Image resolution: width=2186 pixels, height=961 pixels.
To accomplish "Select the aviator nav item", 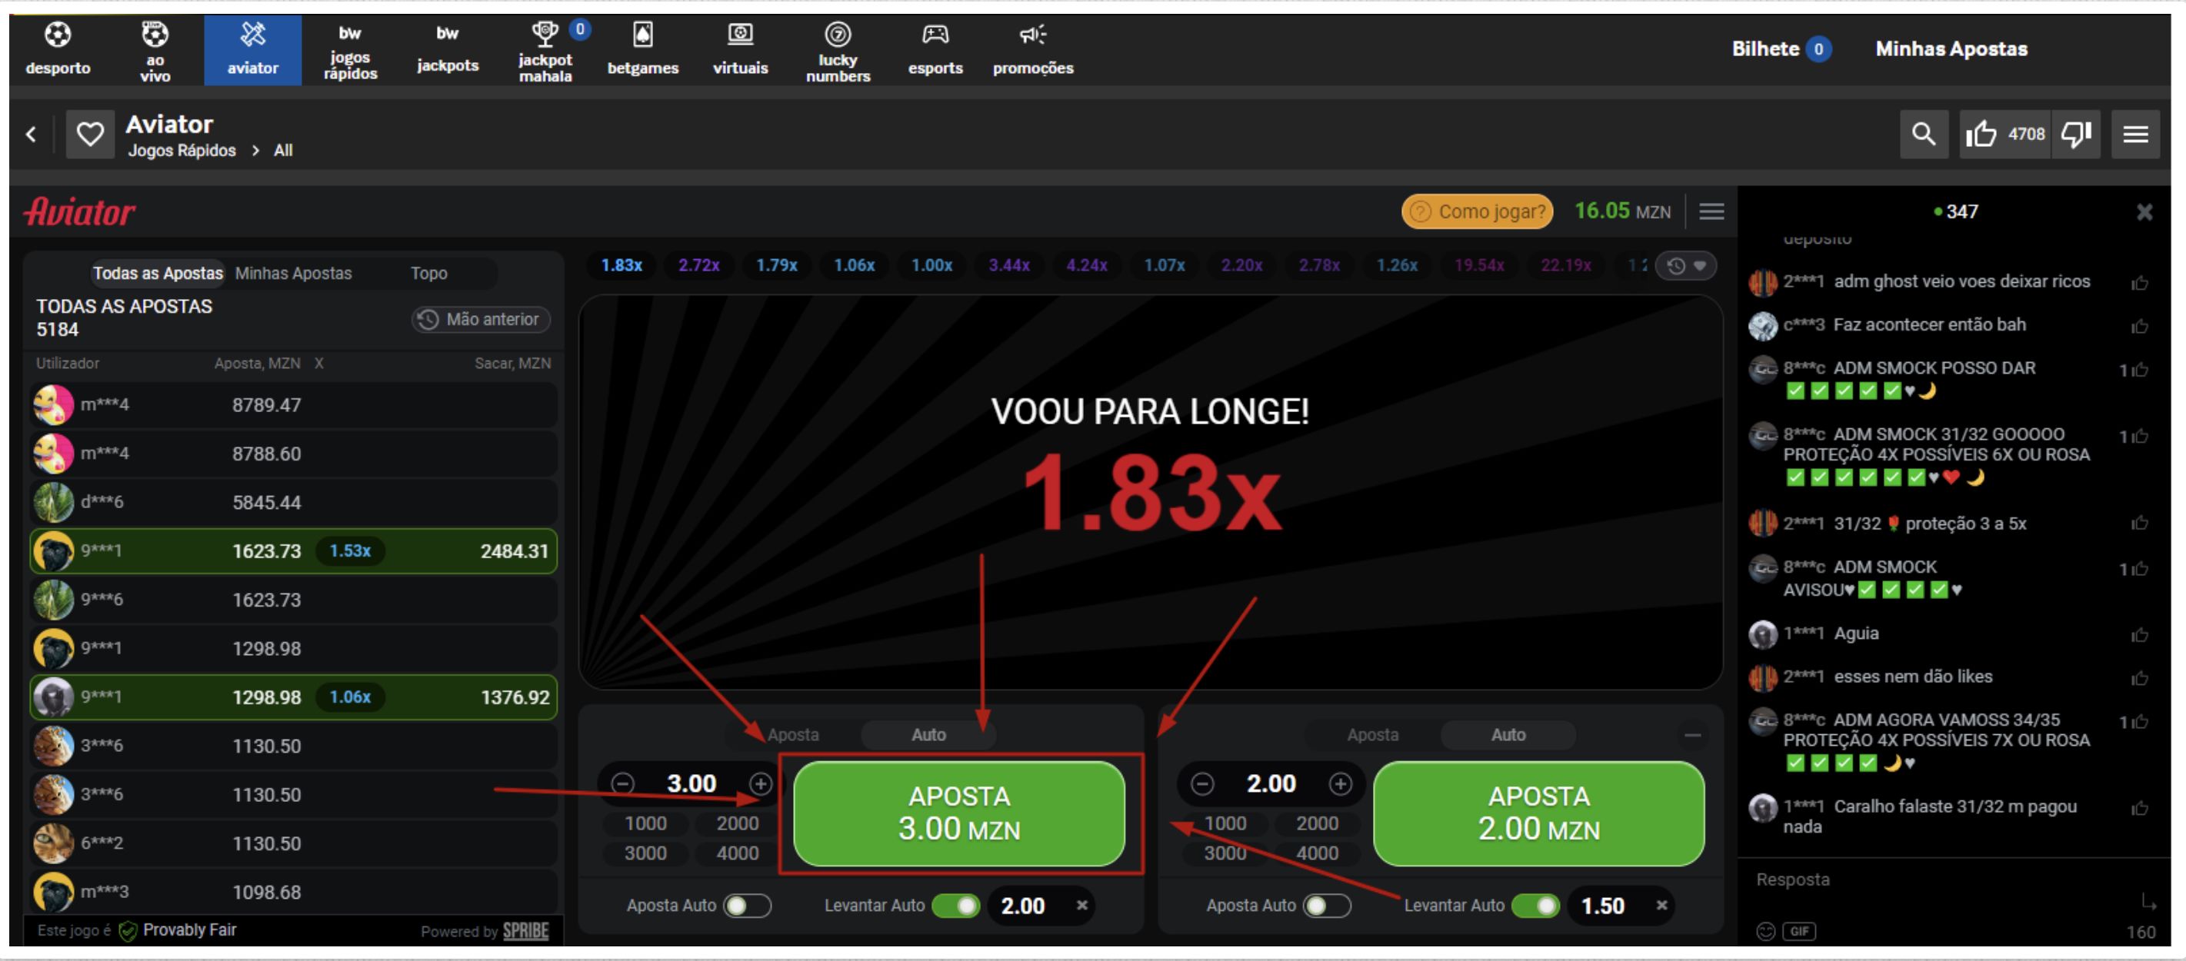I will (253, 49).
